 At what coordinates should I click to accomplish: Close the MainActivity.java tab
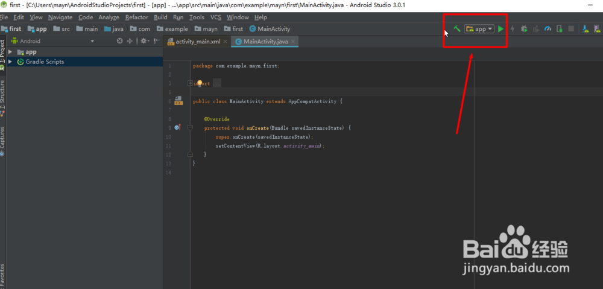[293, 42]
